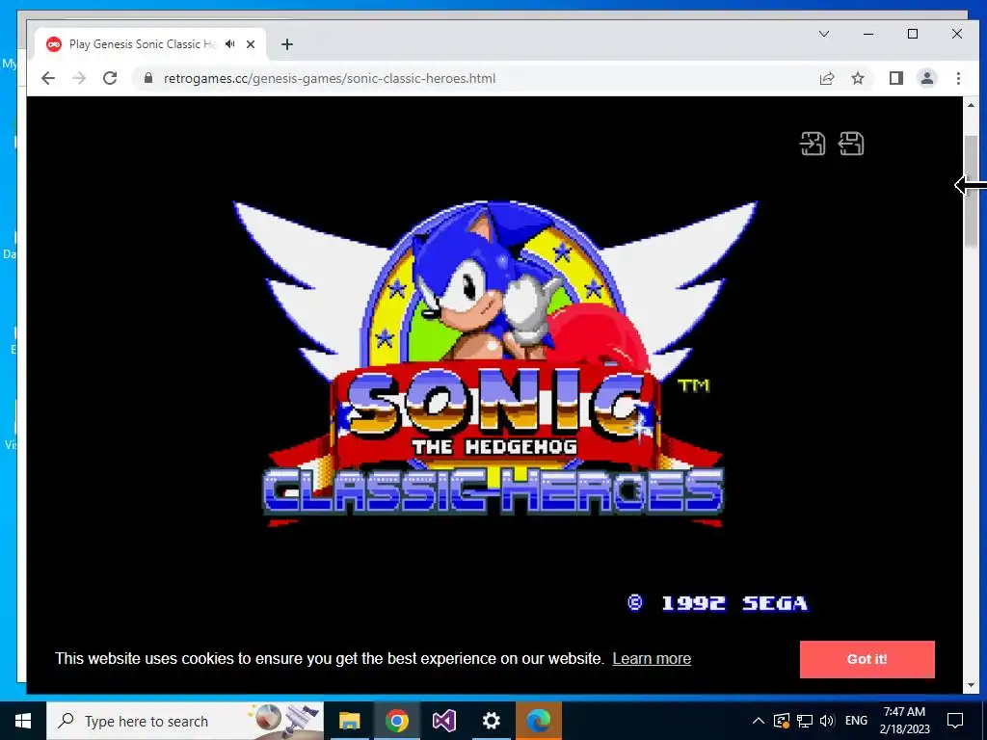Go back to the previous page

(48, 78)
